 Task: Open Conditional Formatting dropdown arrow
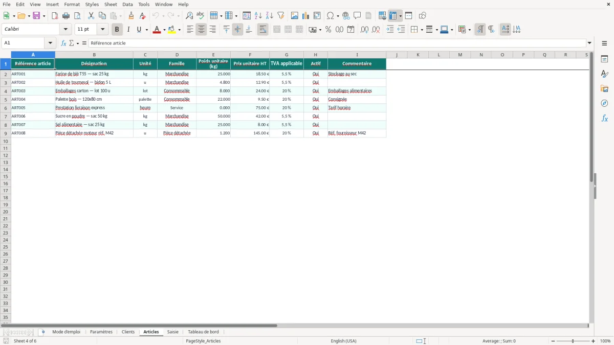(x=469, y=30)
